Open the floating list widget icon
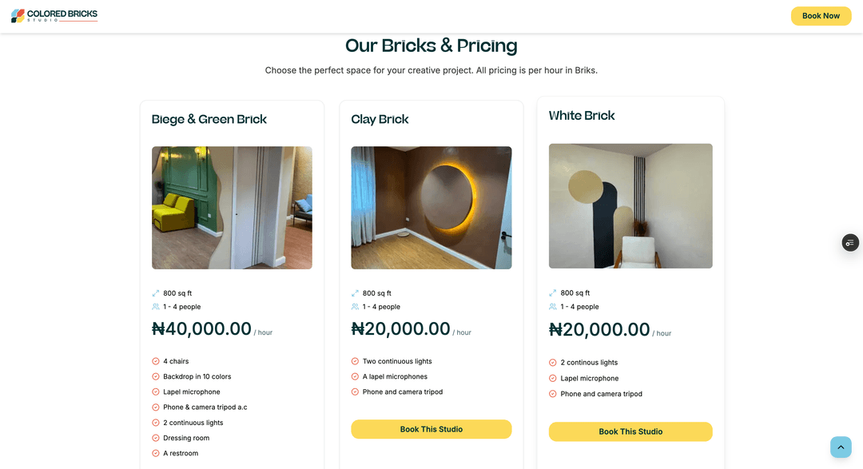The height and width of the screenshot is (469, 863). click(850, 243)
